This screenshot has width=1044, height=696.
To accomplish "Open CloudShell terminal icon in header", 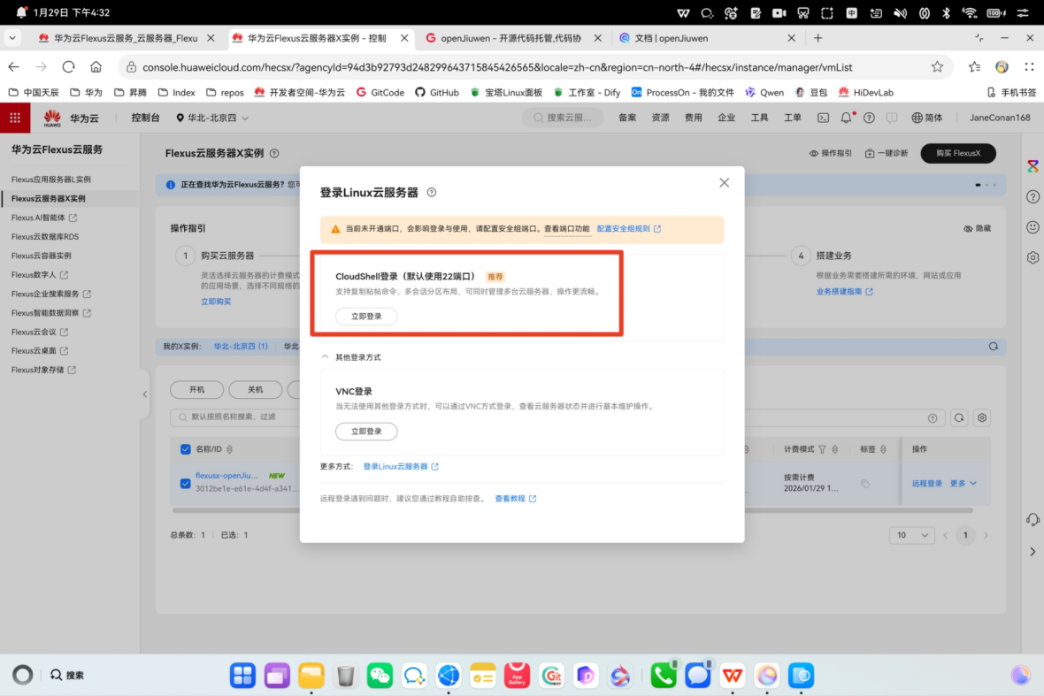I will [x=824, y=118].
